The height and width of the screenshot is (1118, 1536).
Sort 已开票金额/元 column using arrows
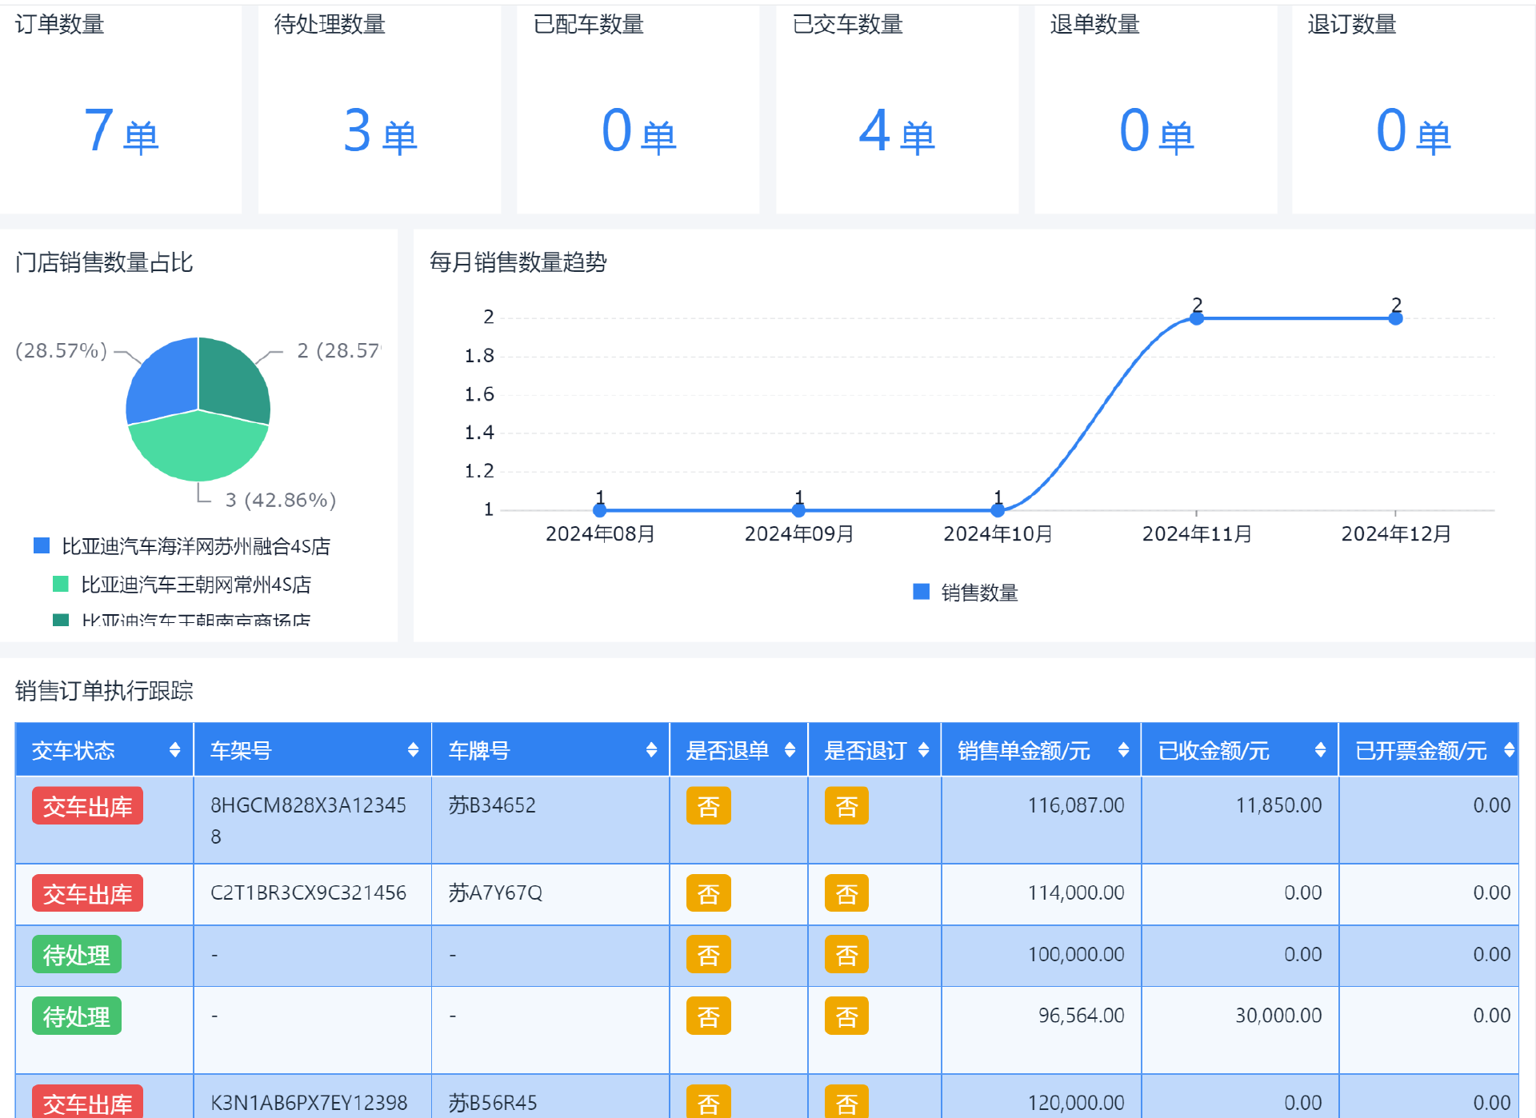point(1509,750)
